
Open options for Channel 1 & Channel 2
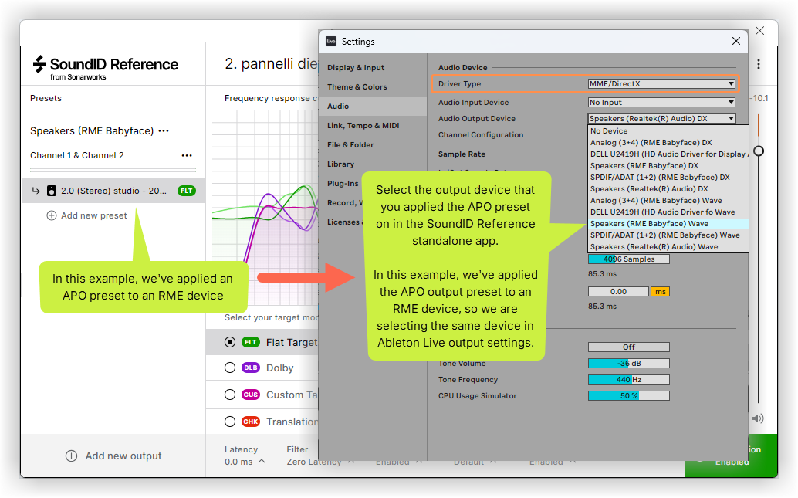(x=187, y=155)
